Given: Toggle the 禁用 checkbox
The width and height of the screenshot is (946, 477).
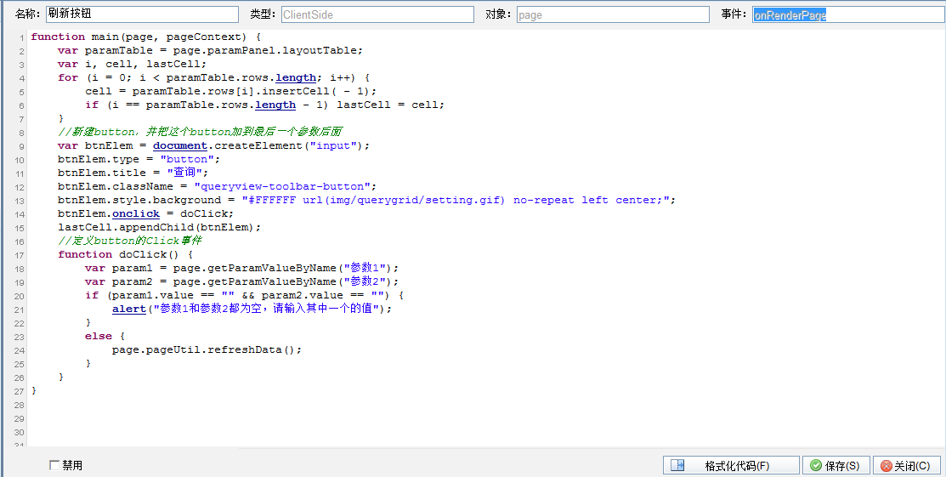Looking at the screenshot, I should pyautogui.click(x=55, y=465).
